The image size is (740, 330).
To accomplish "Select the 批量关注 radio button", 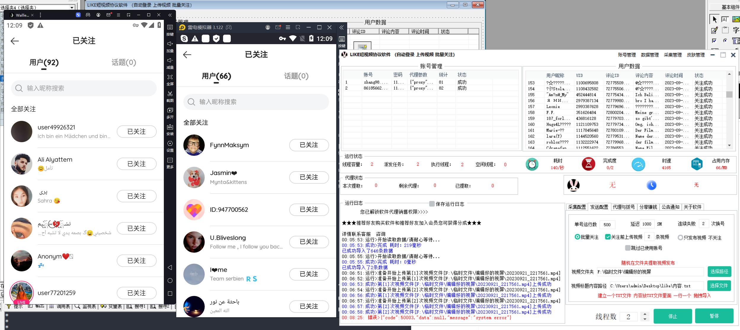I will [x=577, y=237].
